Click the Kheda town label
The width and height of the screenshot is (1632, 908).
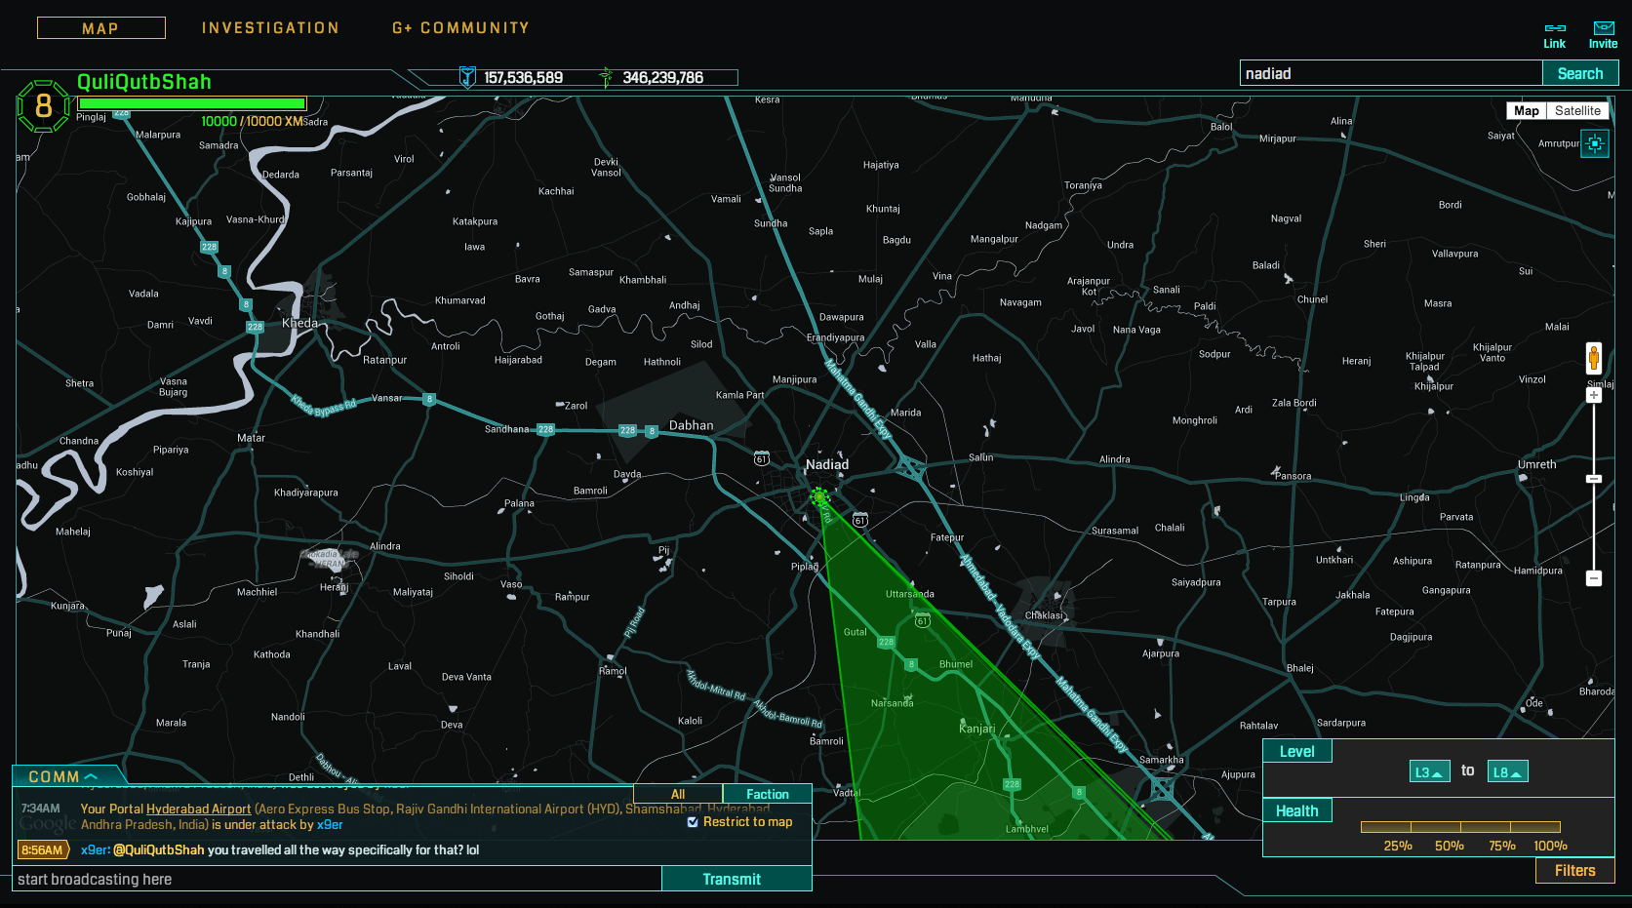tap(299, 323)
